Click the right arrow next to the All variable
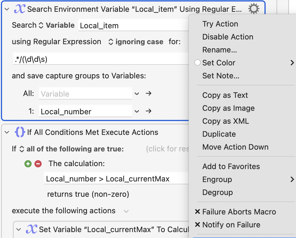This screenshot has width=296, height=238. tap(149, 94)
